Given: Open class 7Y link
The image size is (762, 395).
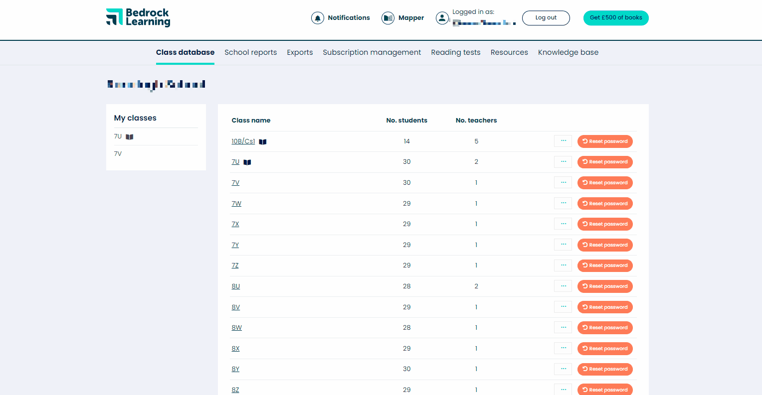Looking at the screenshot, I should click(235, 245).
